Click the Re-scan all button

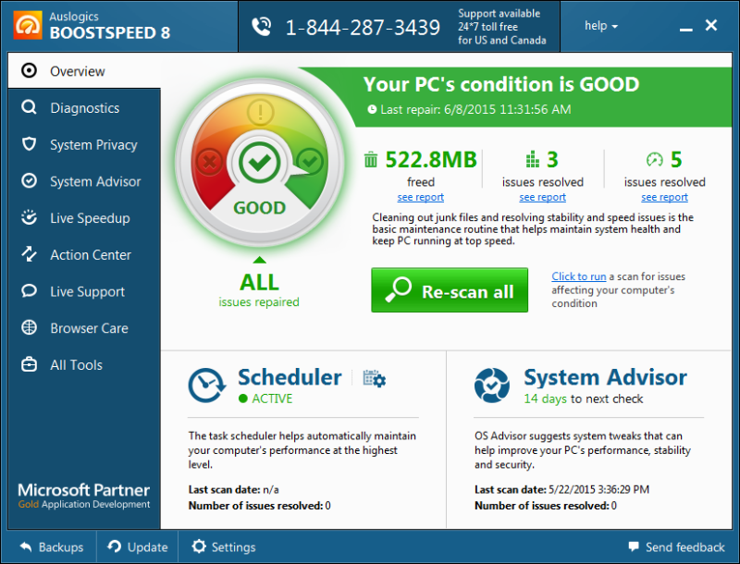(x=450, y=290)
